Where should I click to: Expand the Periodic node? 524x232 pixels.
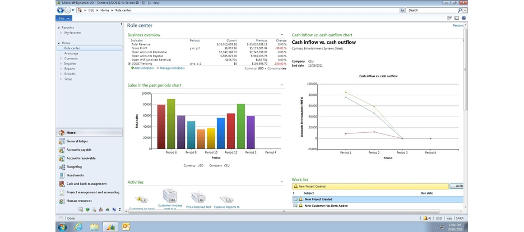click(61, 74)
